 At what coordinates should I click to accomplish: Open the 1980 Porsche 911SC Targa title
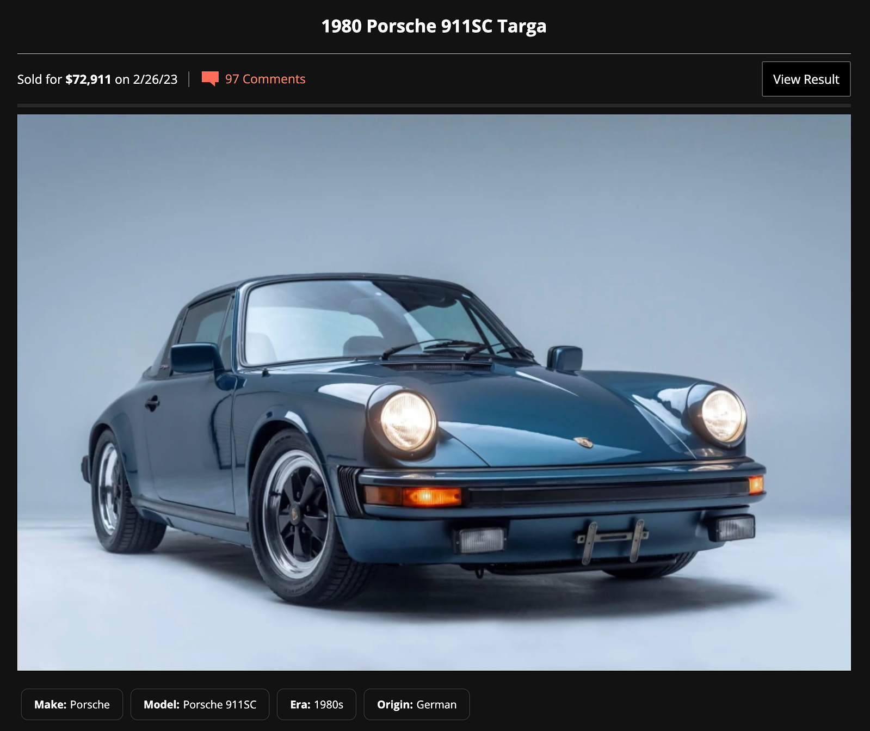point(434,26)
